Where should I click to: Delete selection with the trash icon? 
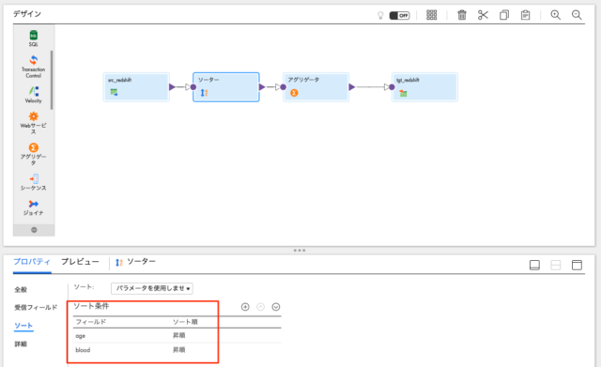click(462, 15)
